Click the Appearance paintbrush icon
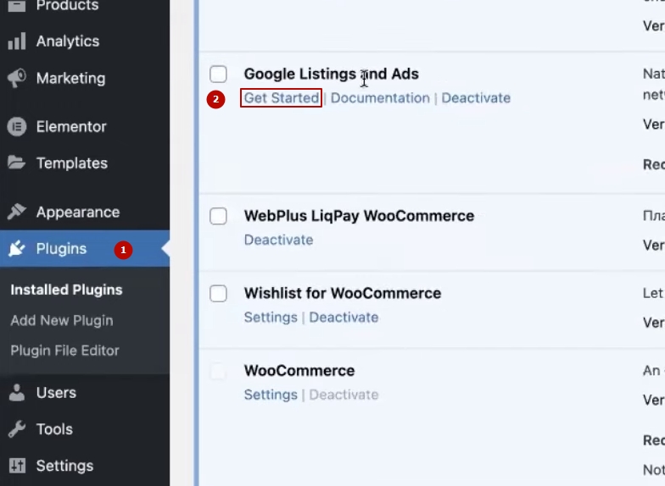Image resolution: width=665 pixels, height=486 pixels. point(16,212)
